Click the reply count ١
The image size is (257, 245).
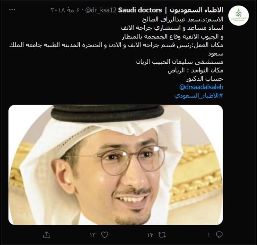pos(209,235)
